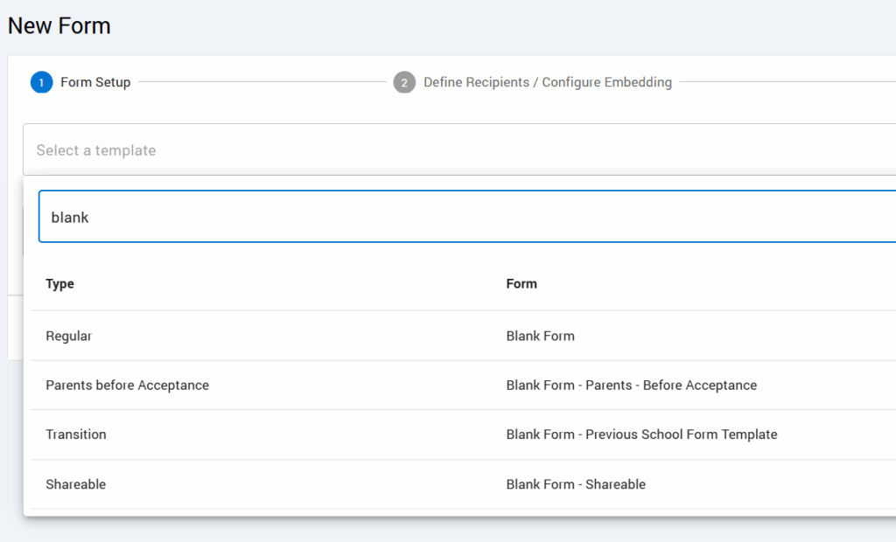
Task: Click the Type column header
Action: coord(60,283)
